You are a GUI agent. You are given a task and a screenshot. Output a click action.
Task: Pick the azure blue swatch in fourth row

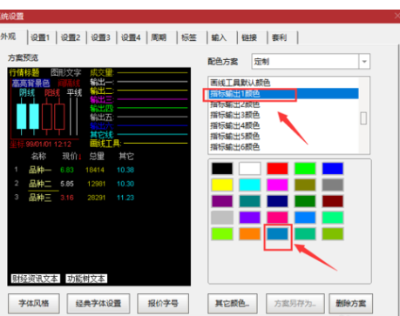pos(305,218)
